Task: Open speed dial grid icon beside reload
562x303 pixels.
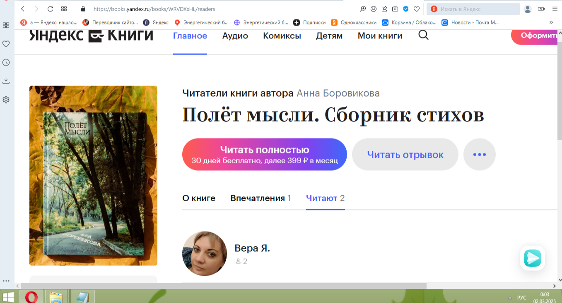Action: pos(64,9)
